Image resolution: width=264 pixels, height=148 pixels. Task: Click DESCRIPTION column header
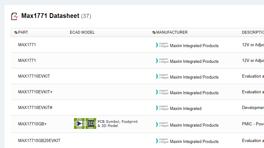coord(253,32)
